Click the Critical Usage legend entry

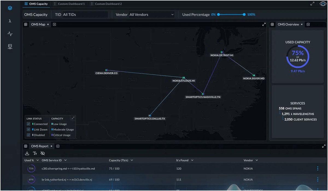pos(61,135)
